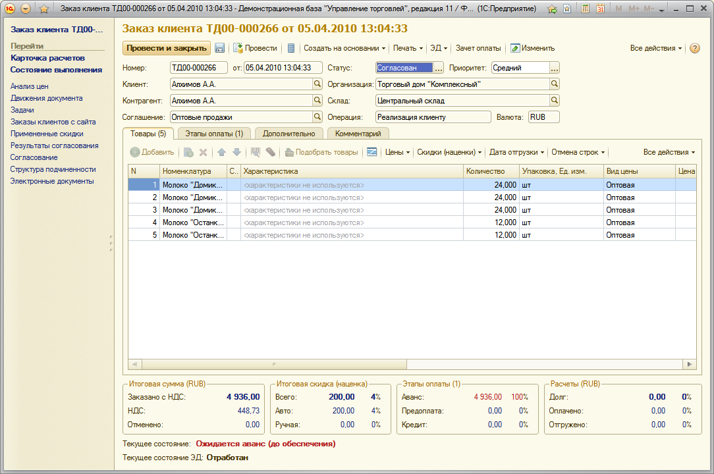Click the help question mark icon
Screen dimensions: 714x474
coord(694,48)
